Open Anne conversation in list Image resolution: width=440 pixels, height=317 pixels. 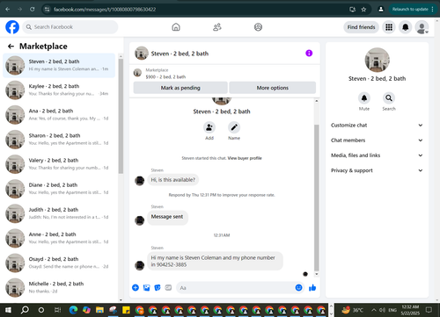[59, 238]
